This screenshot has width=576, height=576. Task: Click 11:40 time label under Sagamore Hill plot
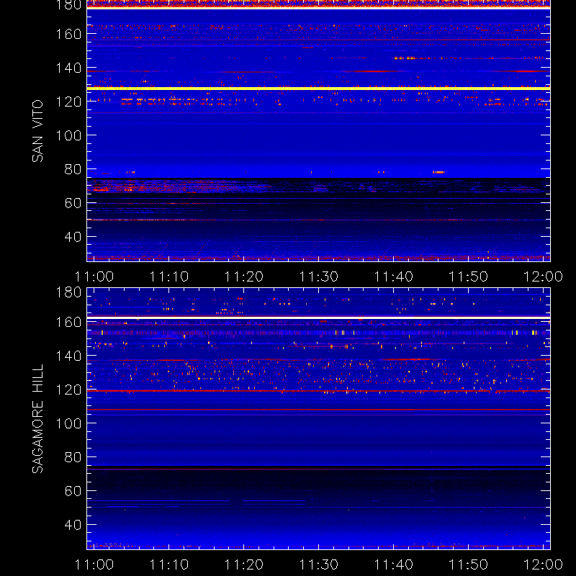coord(393,564)
